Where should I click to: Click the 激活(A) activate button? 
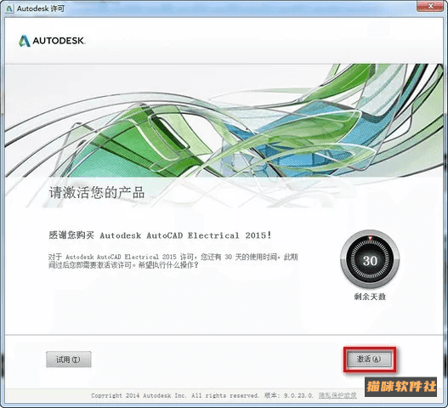pyautogui.click(x=370, y=359)
